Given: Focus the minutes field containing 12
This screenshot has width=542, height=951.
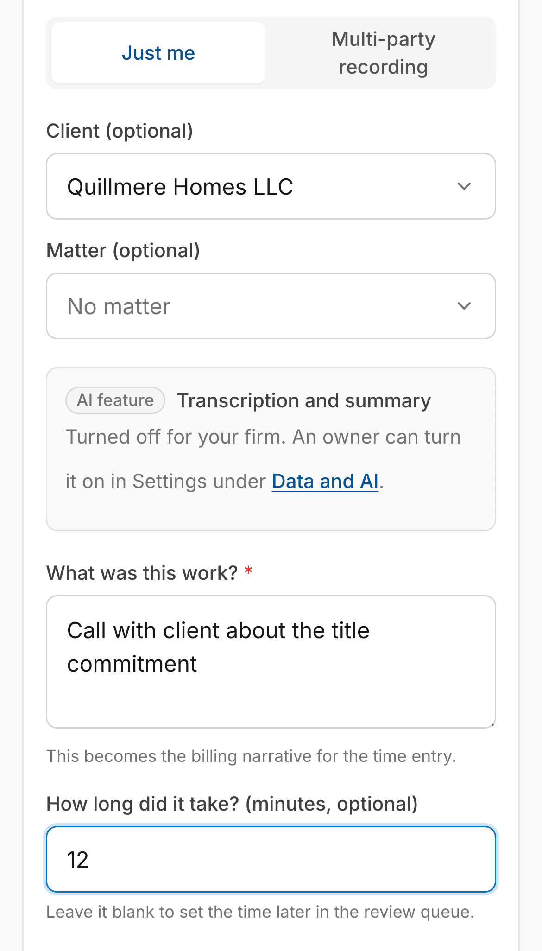Looking at the screenshot, I should 271,859.
